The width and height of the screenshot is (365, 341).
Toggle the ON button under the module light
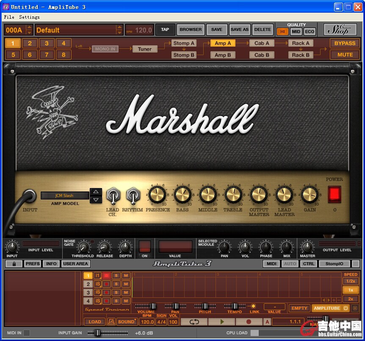click(x=144, y=256)
